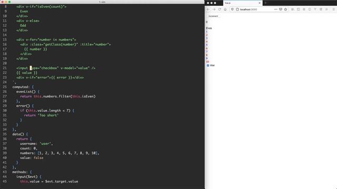Click the 'Even' text on the page

click(x=209, y=28)
